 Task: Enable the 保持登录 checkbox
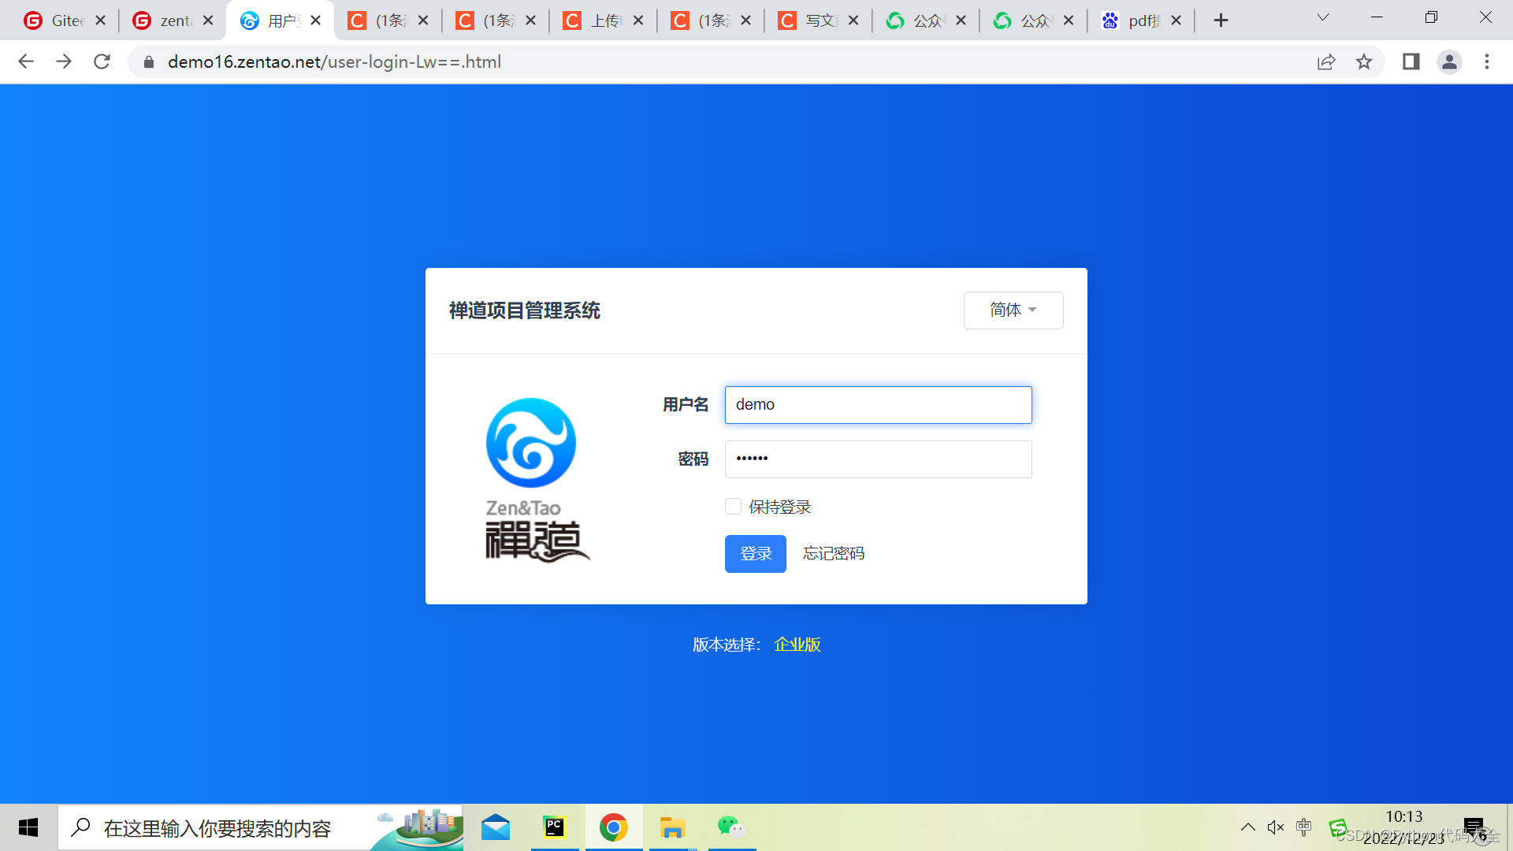tap(733, 506)
